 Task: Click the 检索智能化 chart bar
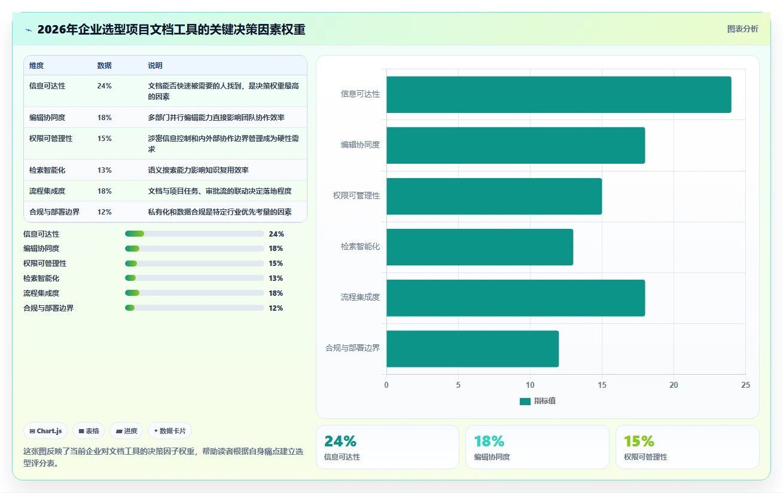pos(480,247)
